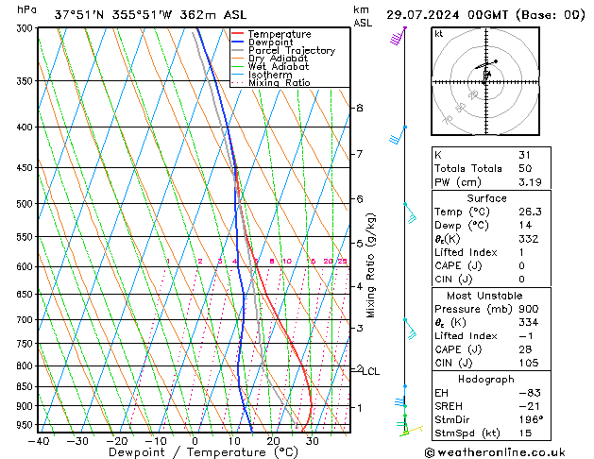
Task: Click the weatheronline.co.uk copyright text
Action: click(x=495, y=452)
